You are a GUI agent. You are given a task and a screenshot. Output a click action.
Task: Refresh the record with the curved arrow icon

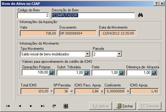coord(54,106)
